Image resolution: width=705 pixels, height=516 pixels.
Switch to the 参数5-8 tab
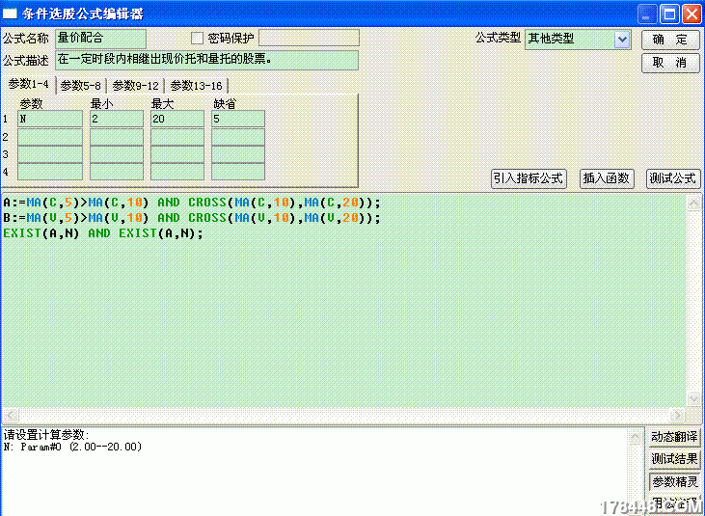80,86
